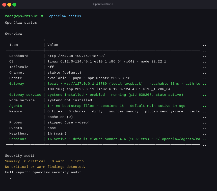This screenshot has width=217, height=191.
Task: Click the OpenClaw Status title bar text
Action: pyautogui.click(x=103, y=4)
